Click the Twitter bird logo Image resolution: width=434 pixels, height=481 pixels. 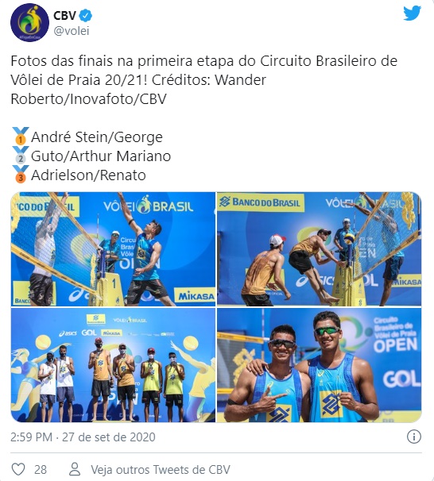coord(412,13)
